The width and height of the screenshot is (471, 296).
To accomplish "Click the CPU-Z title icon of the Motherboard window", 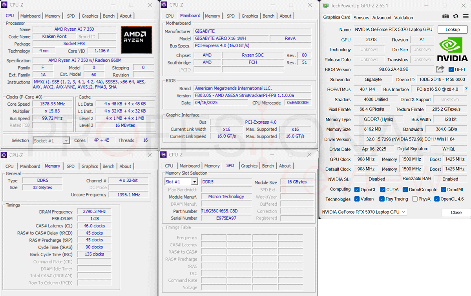I will tap(164, 5).
